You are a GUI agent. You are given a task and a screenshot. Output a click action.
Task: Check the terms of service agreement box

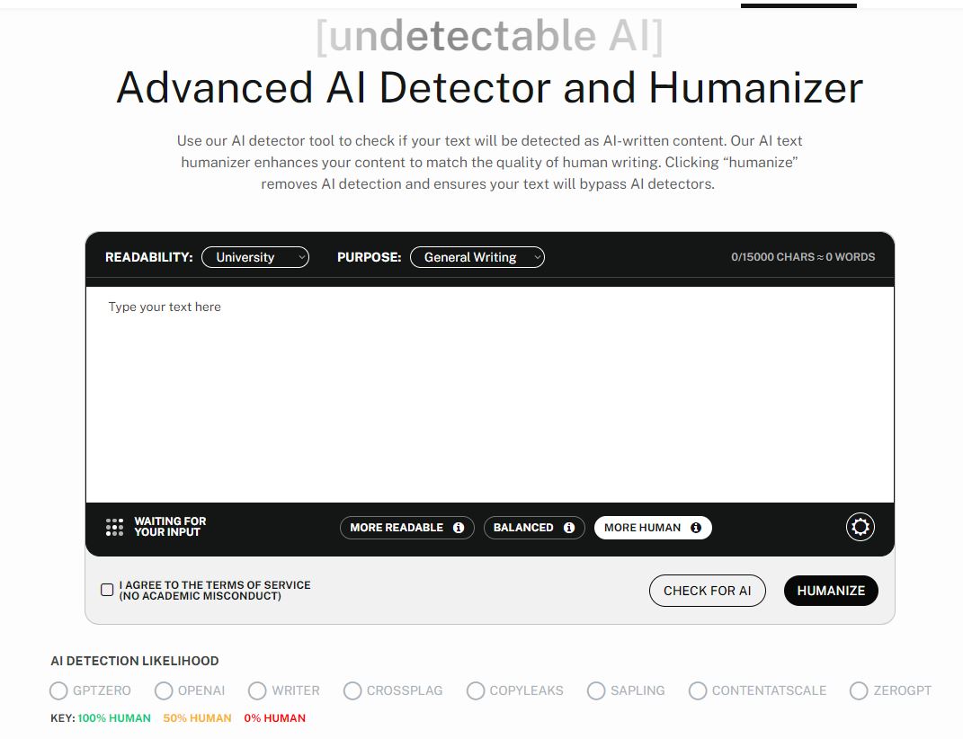105,590
